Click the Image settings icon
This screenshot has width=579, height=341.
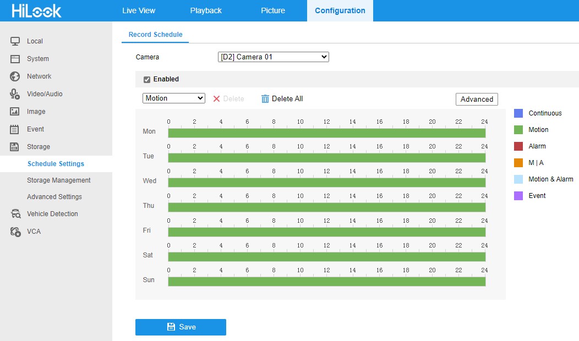(15, 112)
